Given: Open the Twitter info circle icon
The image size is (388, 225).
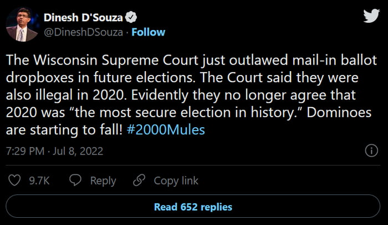Looking at the screenshot, I should coord(370,151).
